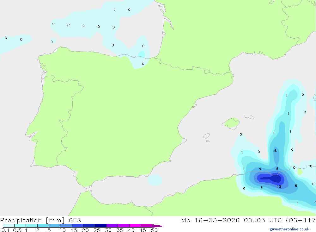Click the 25–30 mm navy legend swatch
This screenshot has height=232, width=316.
[100, 226]
